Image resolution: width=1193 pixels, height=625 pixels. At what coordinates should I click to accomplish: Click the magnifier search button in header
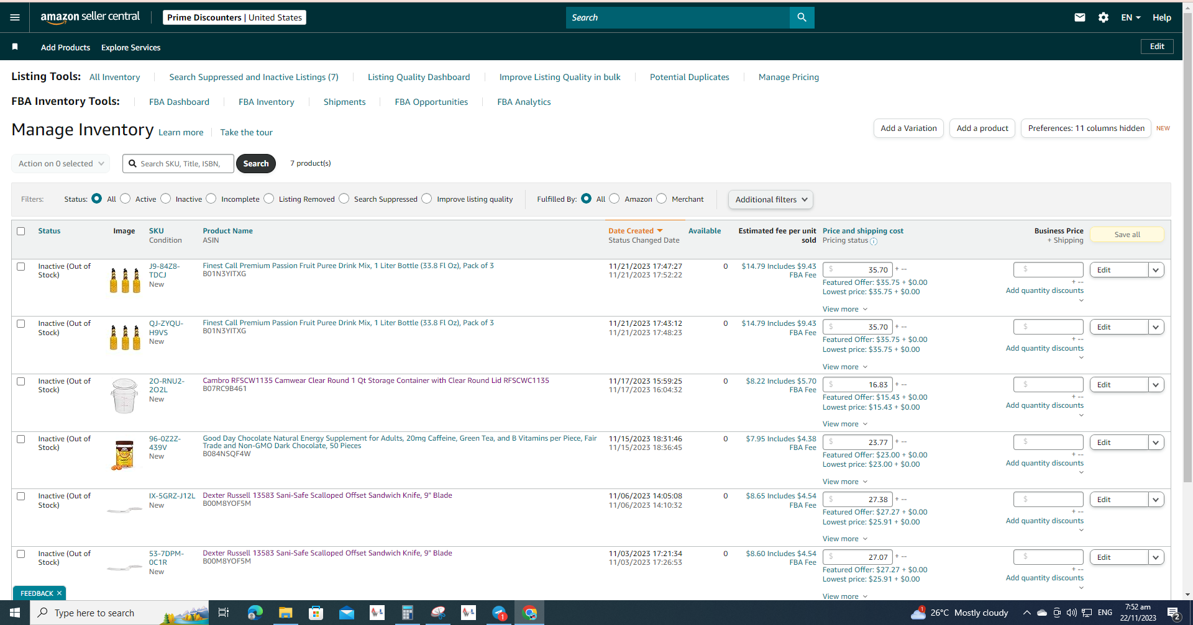coord(802,17)
